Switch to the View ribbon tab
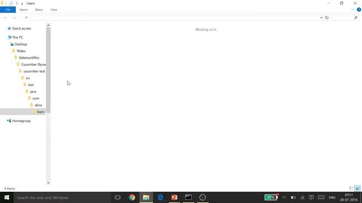This screenshot has width=362, height=203. pos(54,10)
